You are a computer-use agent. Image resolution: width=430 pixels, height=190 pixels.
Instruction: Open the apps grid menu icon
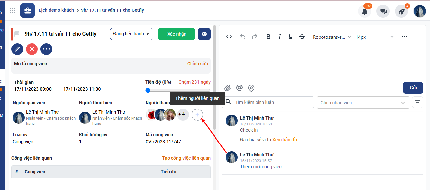coord(12,10)
